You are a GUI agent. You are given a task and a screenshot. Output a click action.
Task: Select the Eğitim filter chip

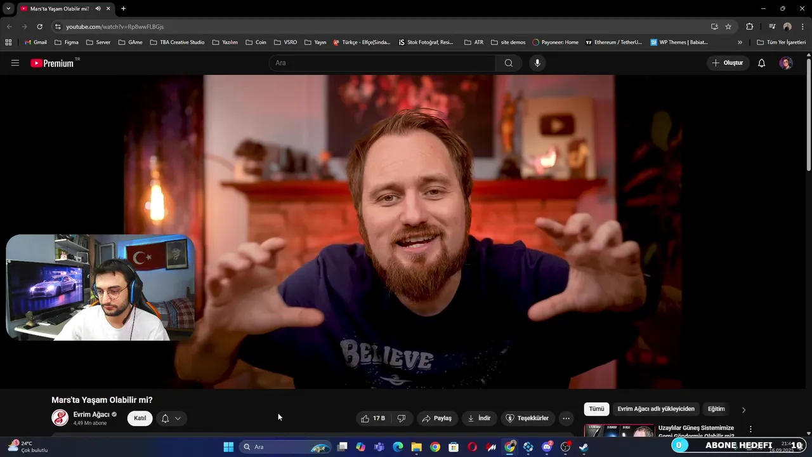716,409
